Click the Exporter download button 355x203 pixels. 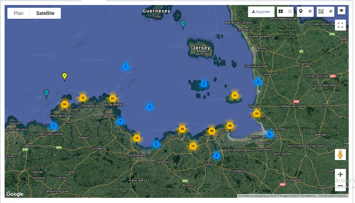[x=261, y=12]
